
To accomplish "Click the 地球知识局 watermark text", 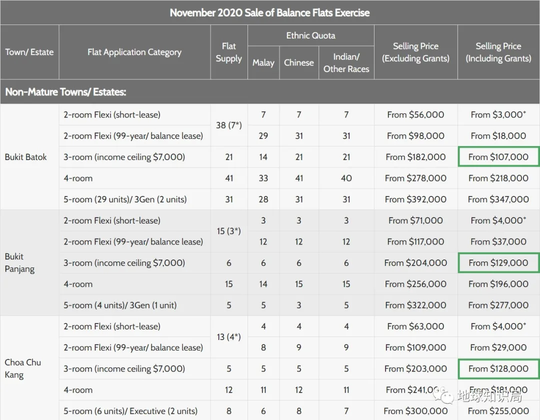I will pyautogui.click(x=482, y=396).
